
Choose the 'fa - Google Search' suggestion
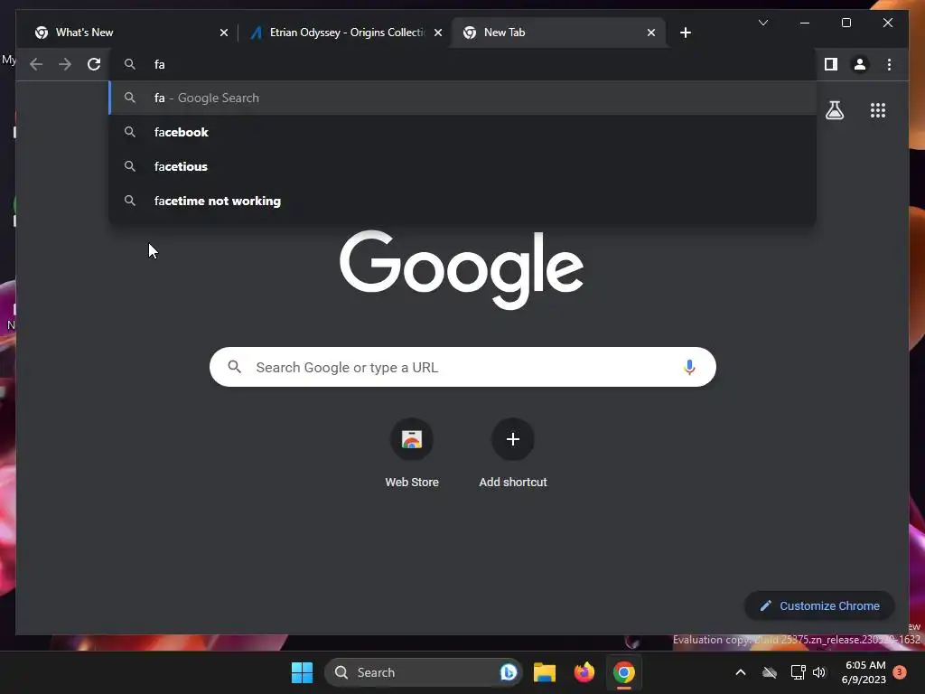pos(462,98)
